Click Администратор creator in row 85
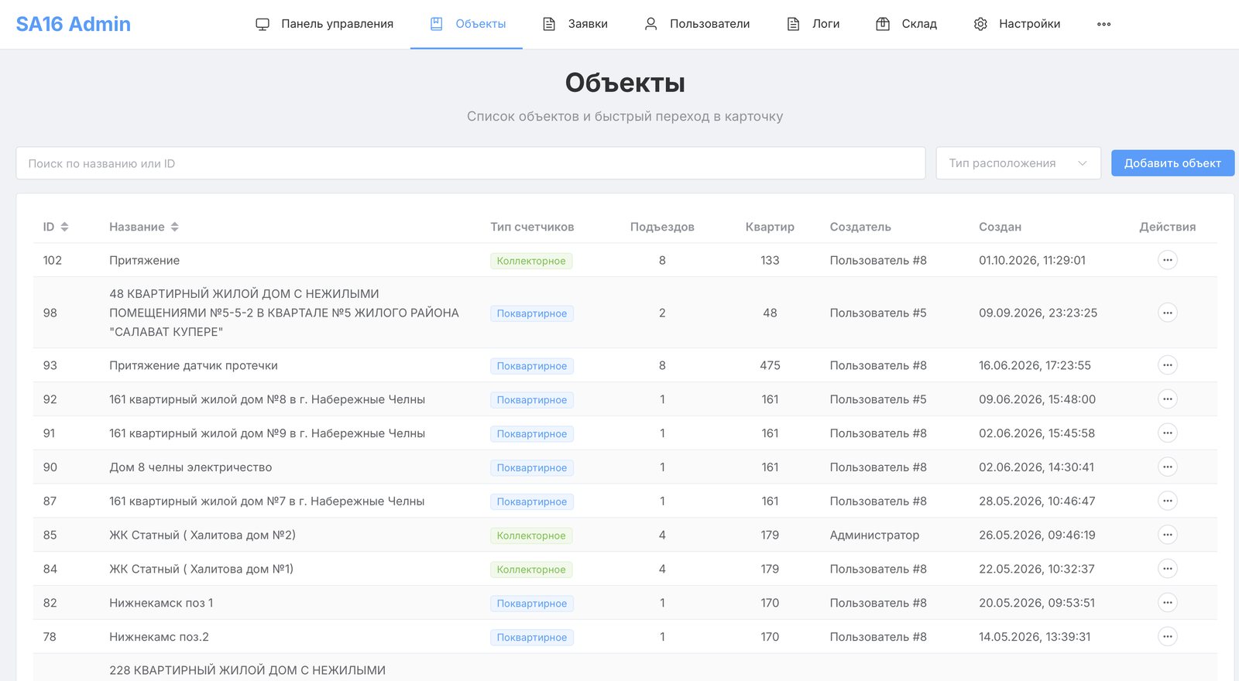The height and width of the screenshot is (681, 1239). point(874,535)
